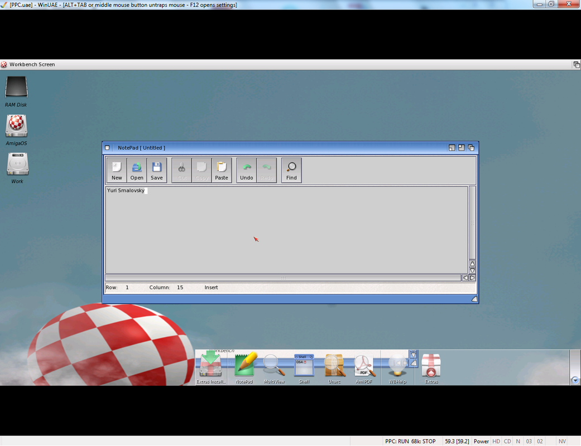
Task: Click the Insert mode status text
Action: [x=211, y=287]
